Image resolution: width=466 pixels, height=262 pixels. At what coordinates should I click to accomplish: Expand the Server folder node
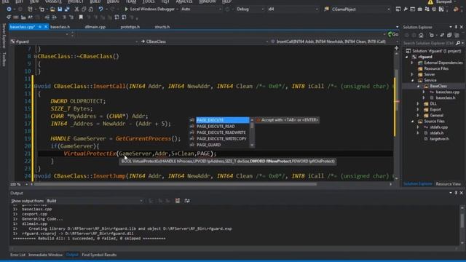(x=412, y=74)
